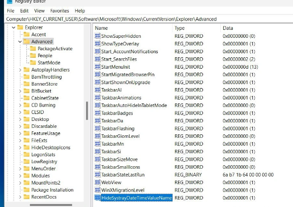Expand the CLSID key
The image size is (293, 207).
click(x=20, y=112)
